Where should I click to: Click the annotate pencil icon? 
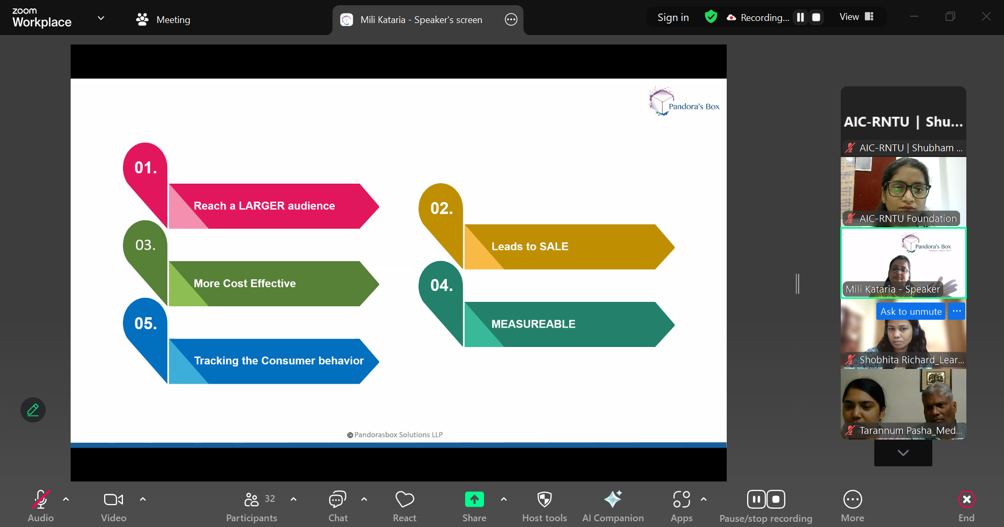[33, 410]
